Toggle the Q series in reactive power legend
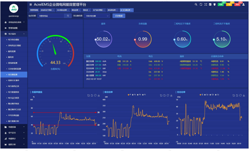The image size is (250, 151). pos(201,95)
